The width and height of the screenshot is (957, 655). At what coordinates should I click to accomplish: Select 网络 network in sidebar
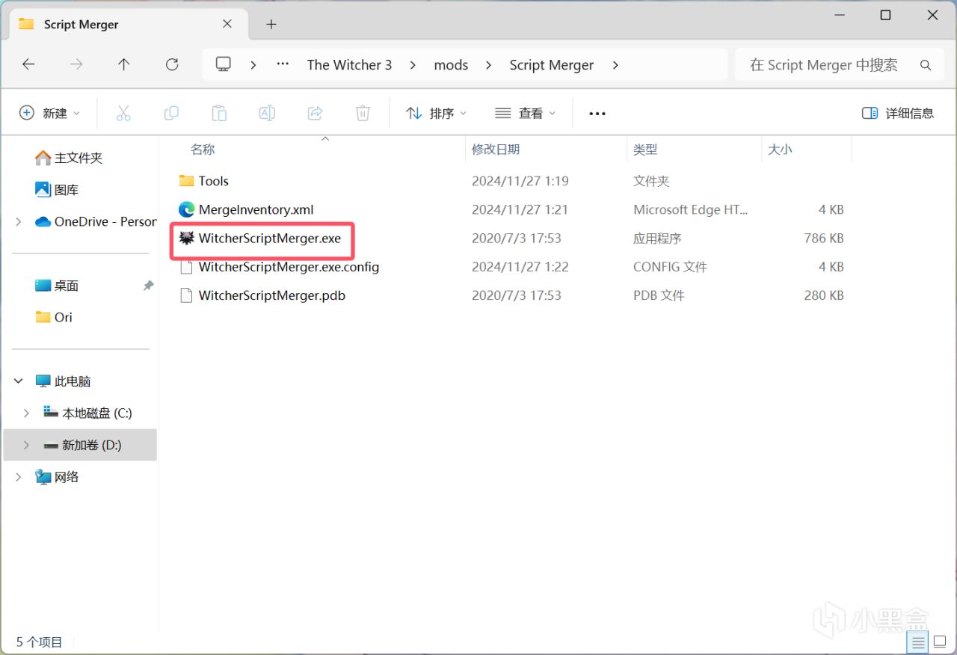coord(57,477)
